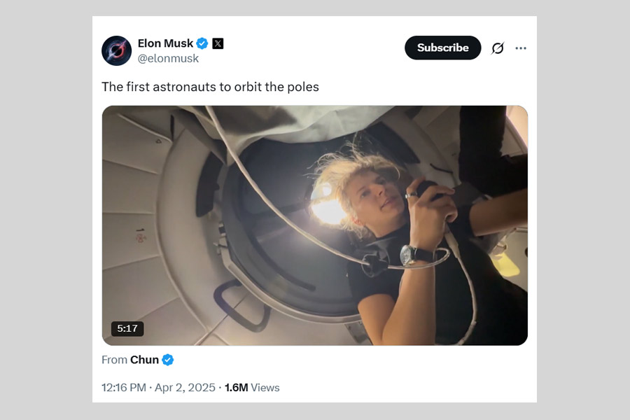Viewport: 630px width, 420px height.
Task: Click the @elonmusk handle
Action: coord(168,59)
